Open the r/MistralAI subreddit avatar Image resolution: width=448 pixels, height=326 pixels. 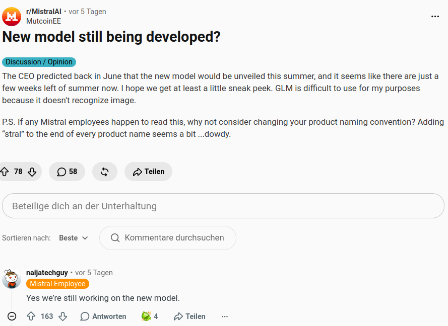(x=12, y=17)
